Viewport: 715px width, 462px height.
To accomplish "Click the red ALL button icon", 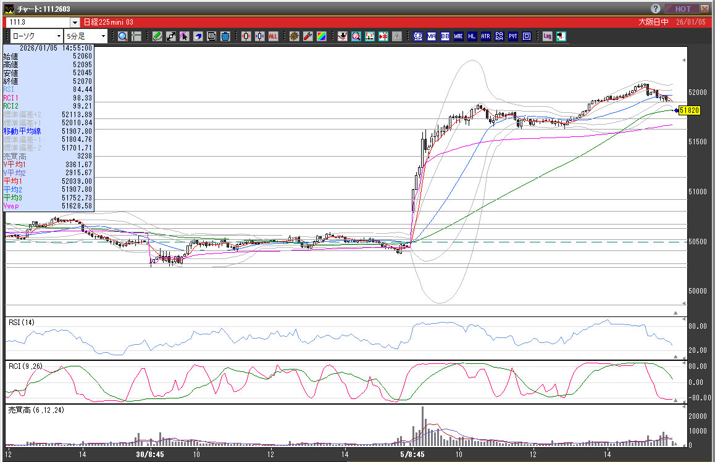I will pos(273,36).
